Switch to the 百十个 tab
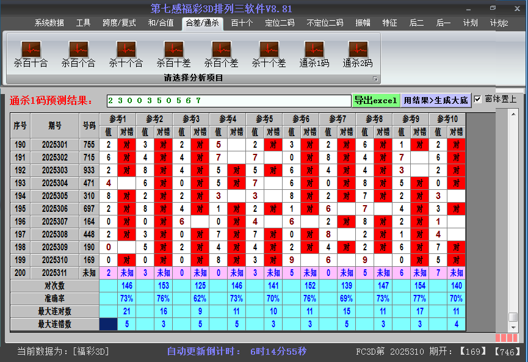Screen dimensions: 528x362 point(241,22)
